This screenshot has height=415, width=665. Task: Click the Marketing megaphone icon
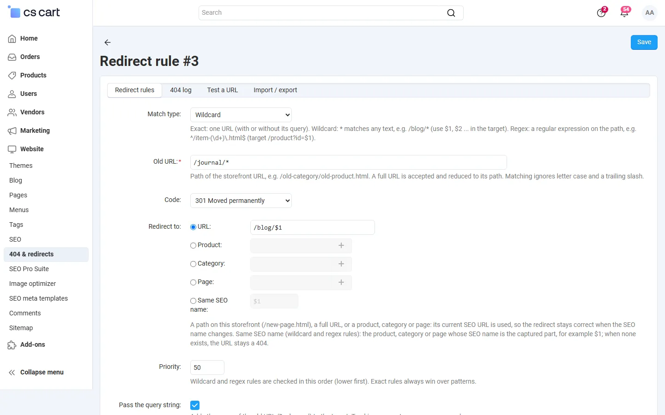point(12,131)
